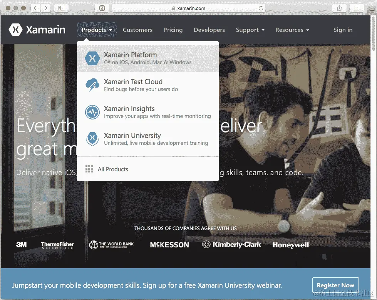Click the Xamarin Insights pulse icon

(92, 112)
